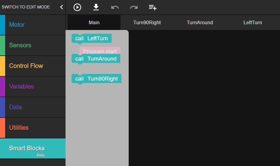The image size is (280, 166).
Task: Open the Motor blocks category
Action: coord(33,25)
